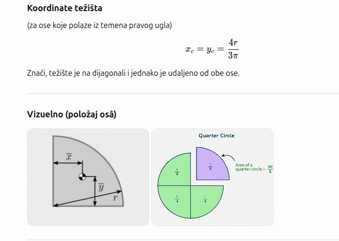Click the horizontal arrow under x-bar
Viewport: 339px width, 241px height.
pos(68,163)
